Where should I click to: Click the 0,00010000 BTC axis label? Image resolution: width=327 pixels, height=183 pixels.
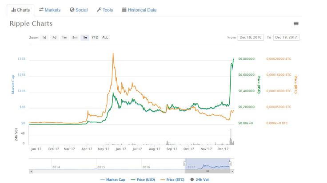[279, 91]
